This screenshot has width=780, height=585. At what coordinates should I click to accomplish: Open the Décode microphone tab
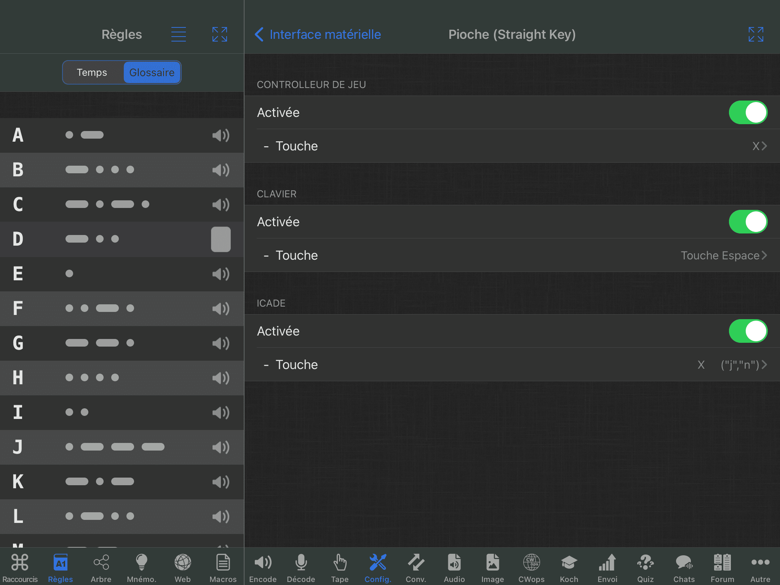pyautogui.click(x=301, y=567)
